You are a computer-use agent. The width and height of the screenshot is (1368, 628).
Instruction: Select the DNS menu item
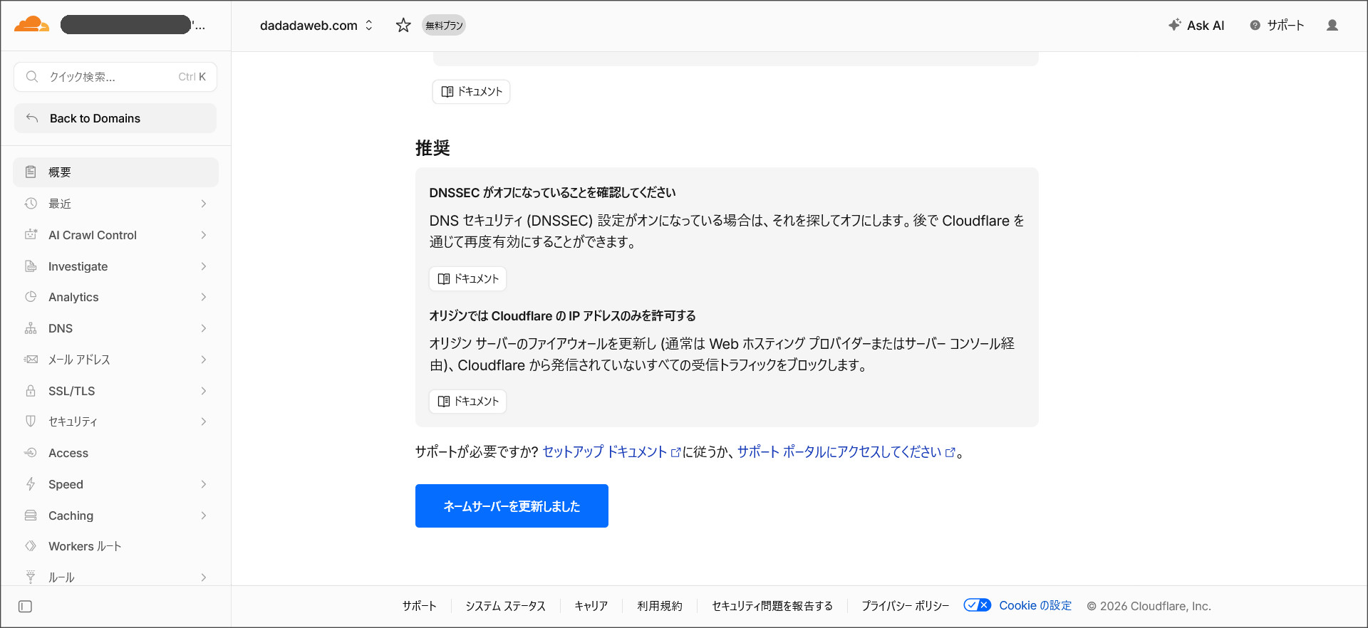[x=115, y=328]
